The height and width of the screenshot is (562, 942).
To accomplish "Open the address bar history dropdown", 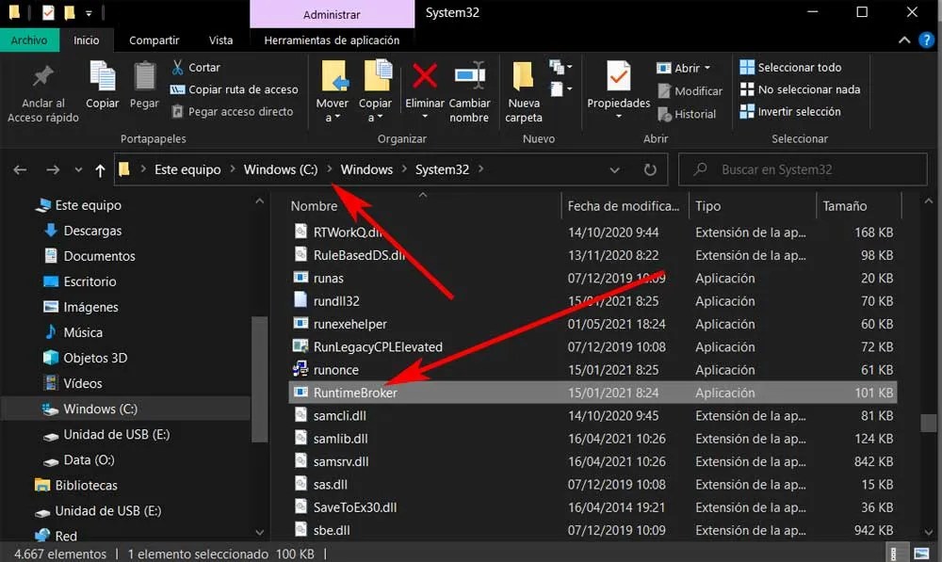I will tap(617, 169).
